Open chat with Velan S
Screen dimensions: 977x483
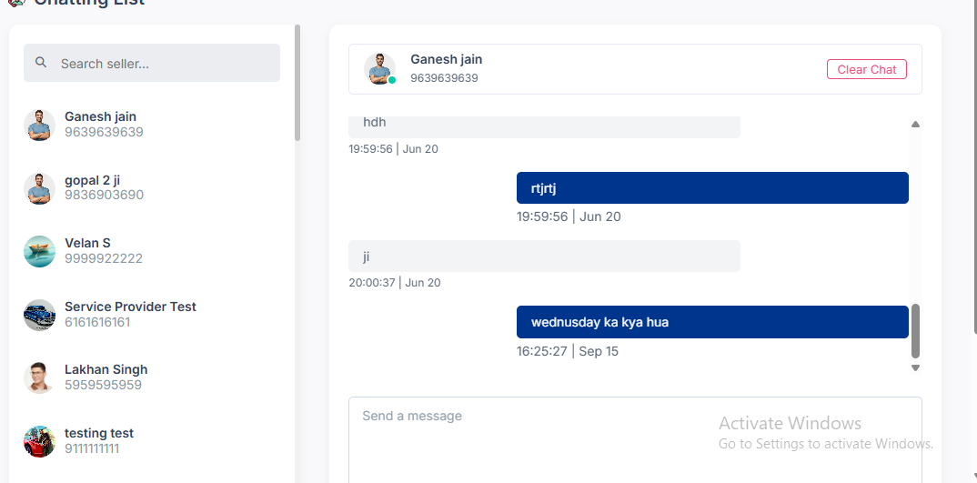pyautogui.click(x=87, y=250)
